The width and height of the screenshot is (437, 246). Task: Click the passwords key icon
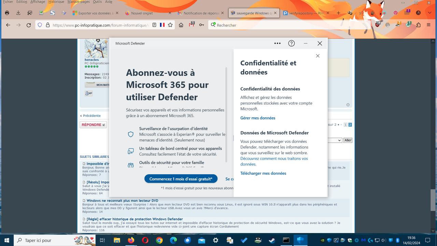coord(202,25)
